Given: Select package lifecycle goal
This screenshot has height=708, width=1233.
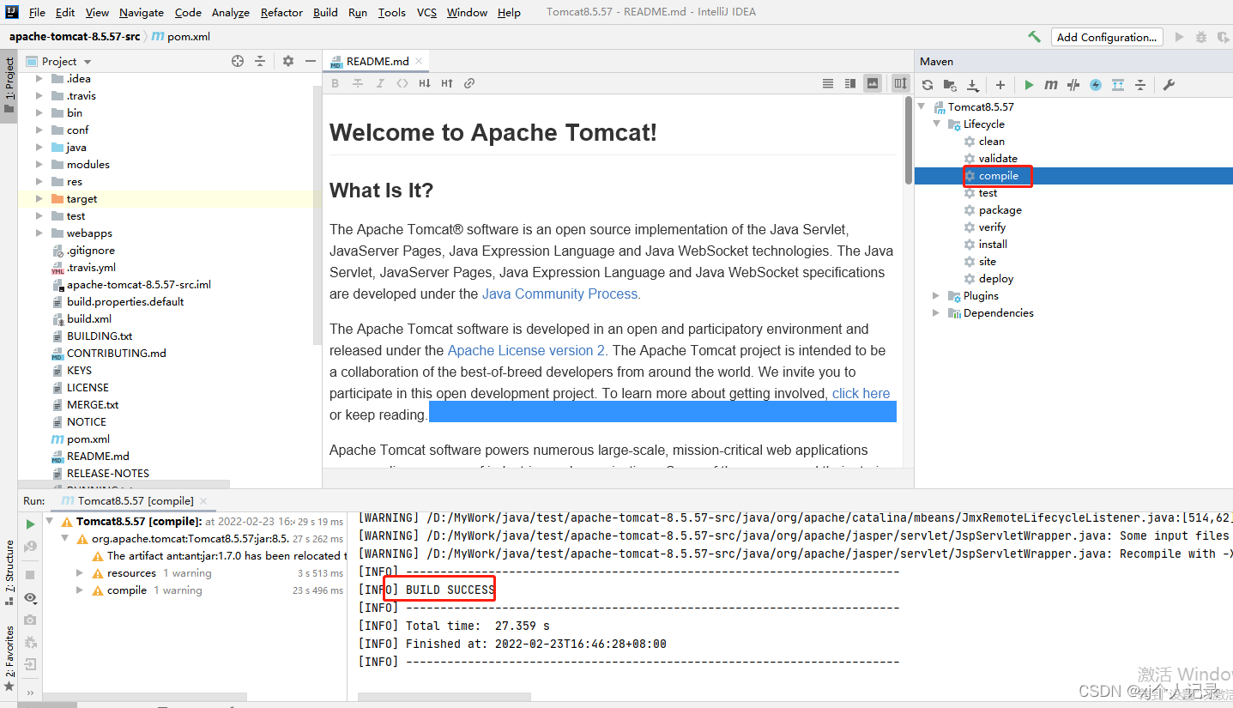Looking at the screenshot, I should 1000,210.
